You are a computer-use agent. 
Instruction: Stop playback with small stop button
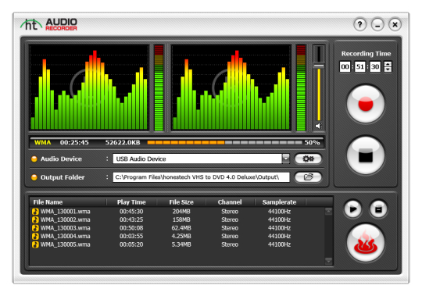[x=378, y=209]
